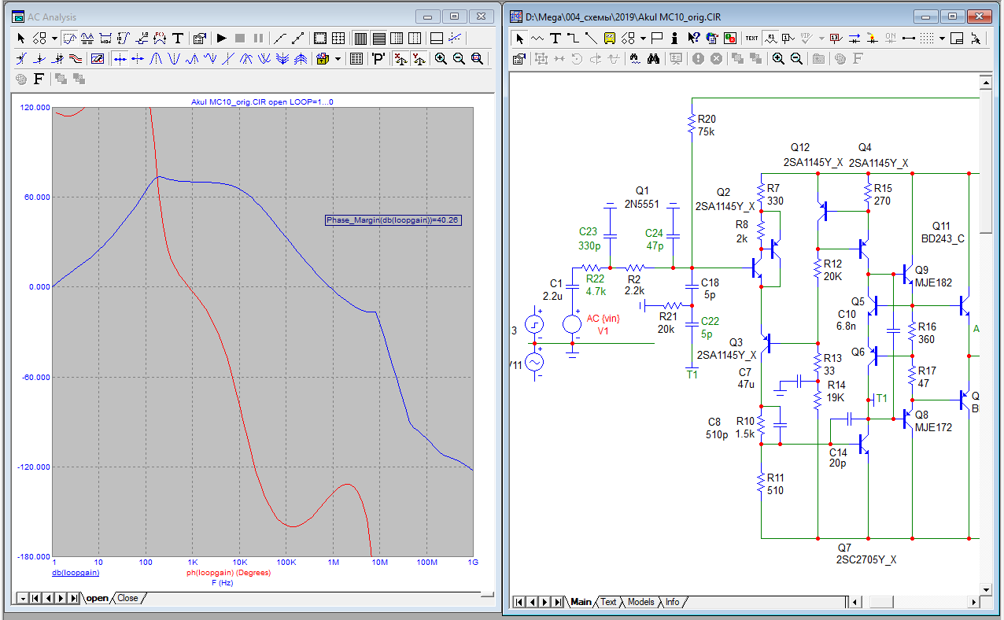Toggle TEXT grid text visibility
1004x620 pixels.
(x=751, y=38)
